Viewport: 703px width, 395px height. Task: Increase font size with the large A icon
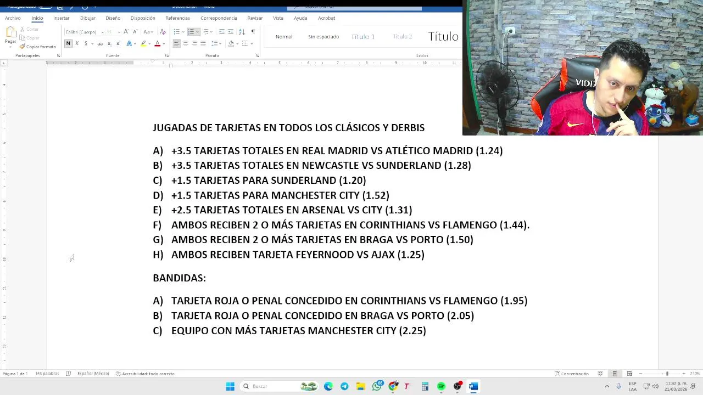pos(126,31)
